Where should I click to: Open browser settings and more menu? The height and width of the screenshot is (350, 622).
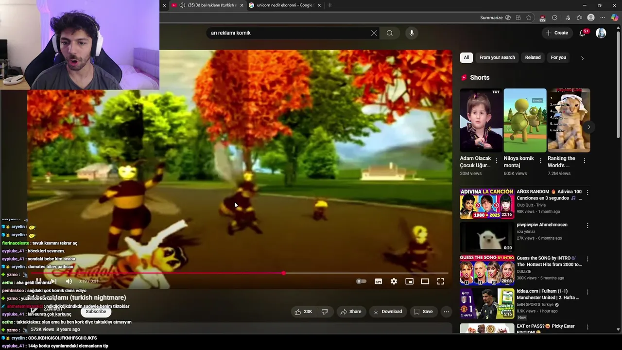(603, 17)
